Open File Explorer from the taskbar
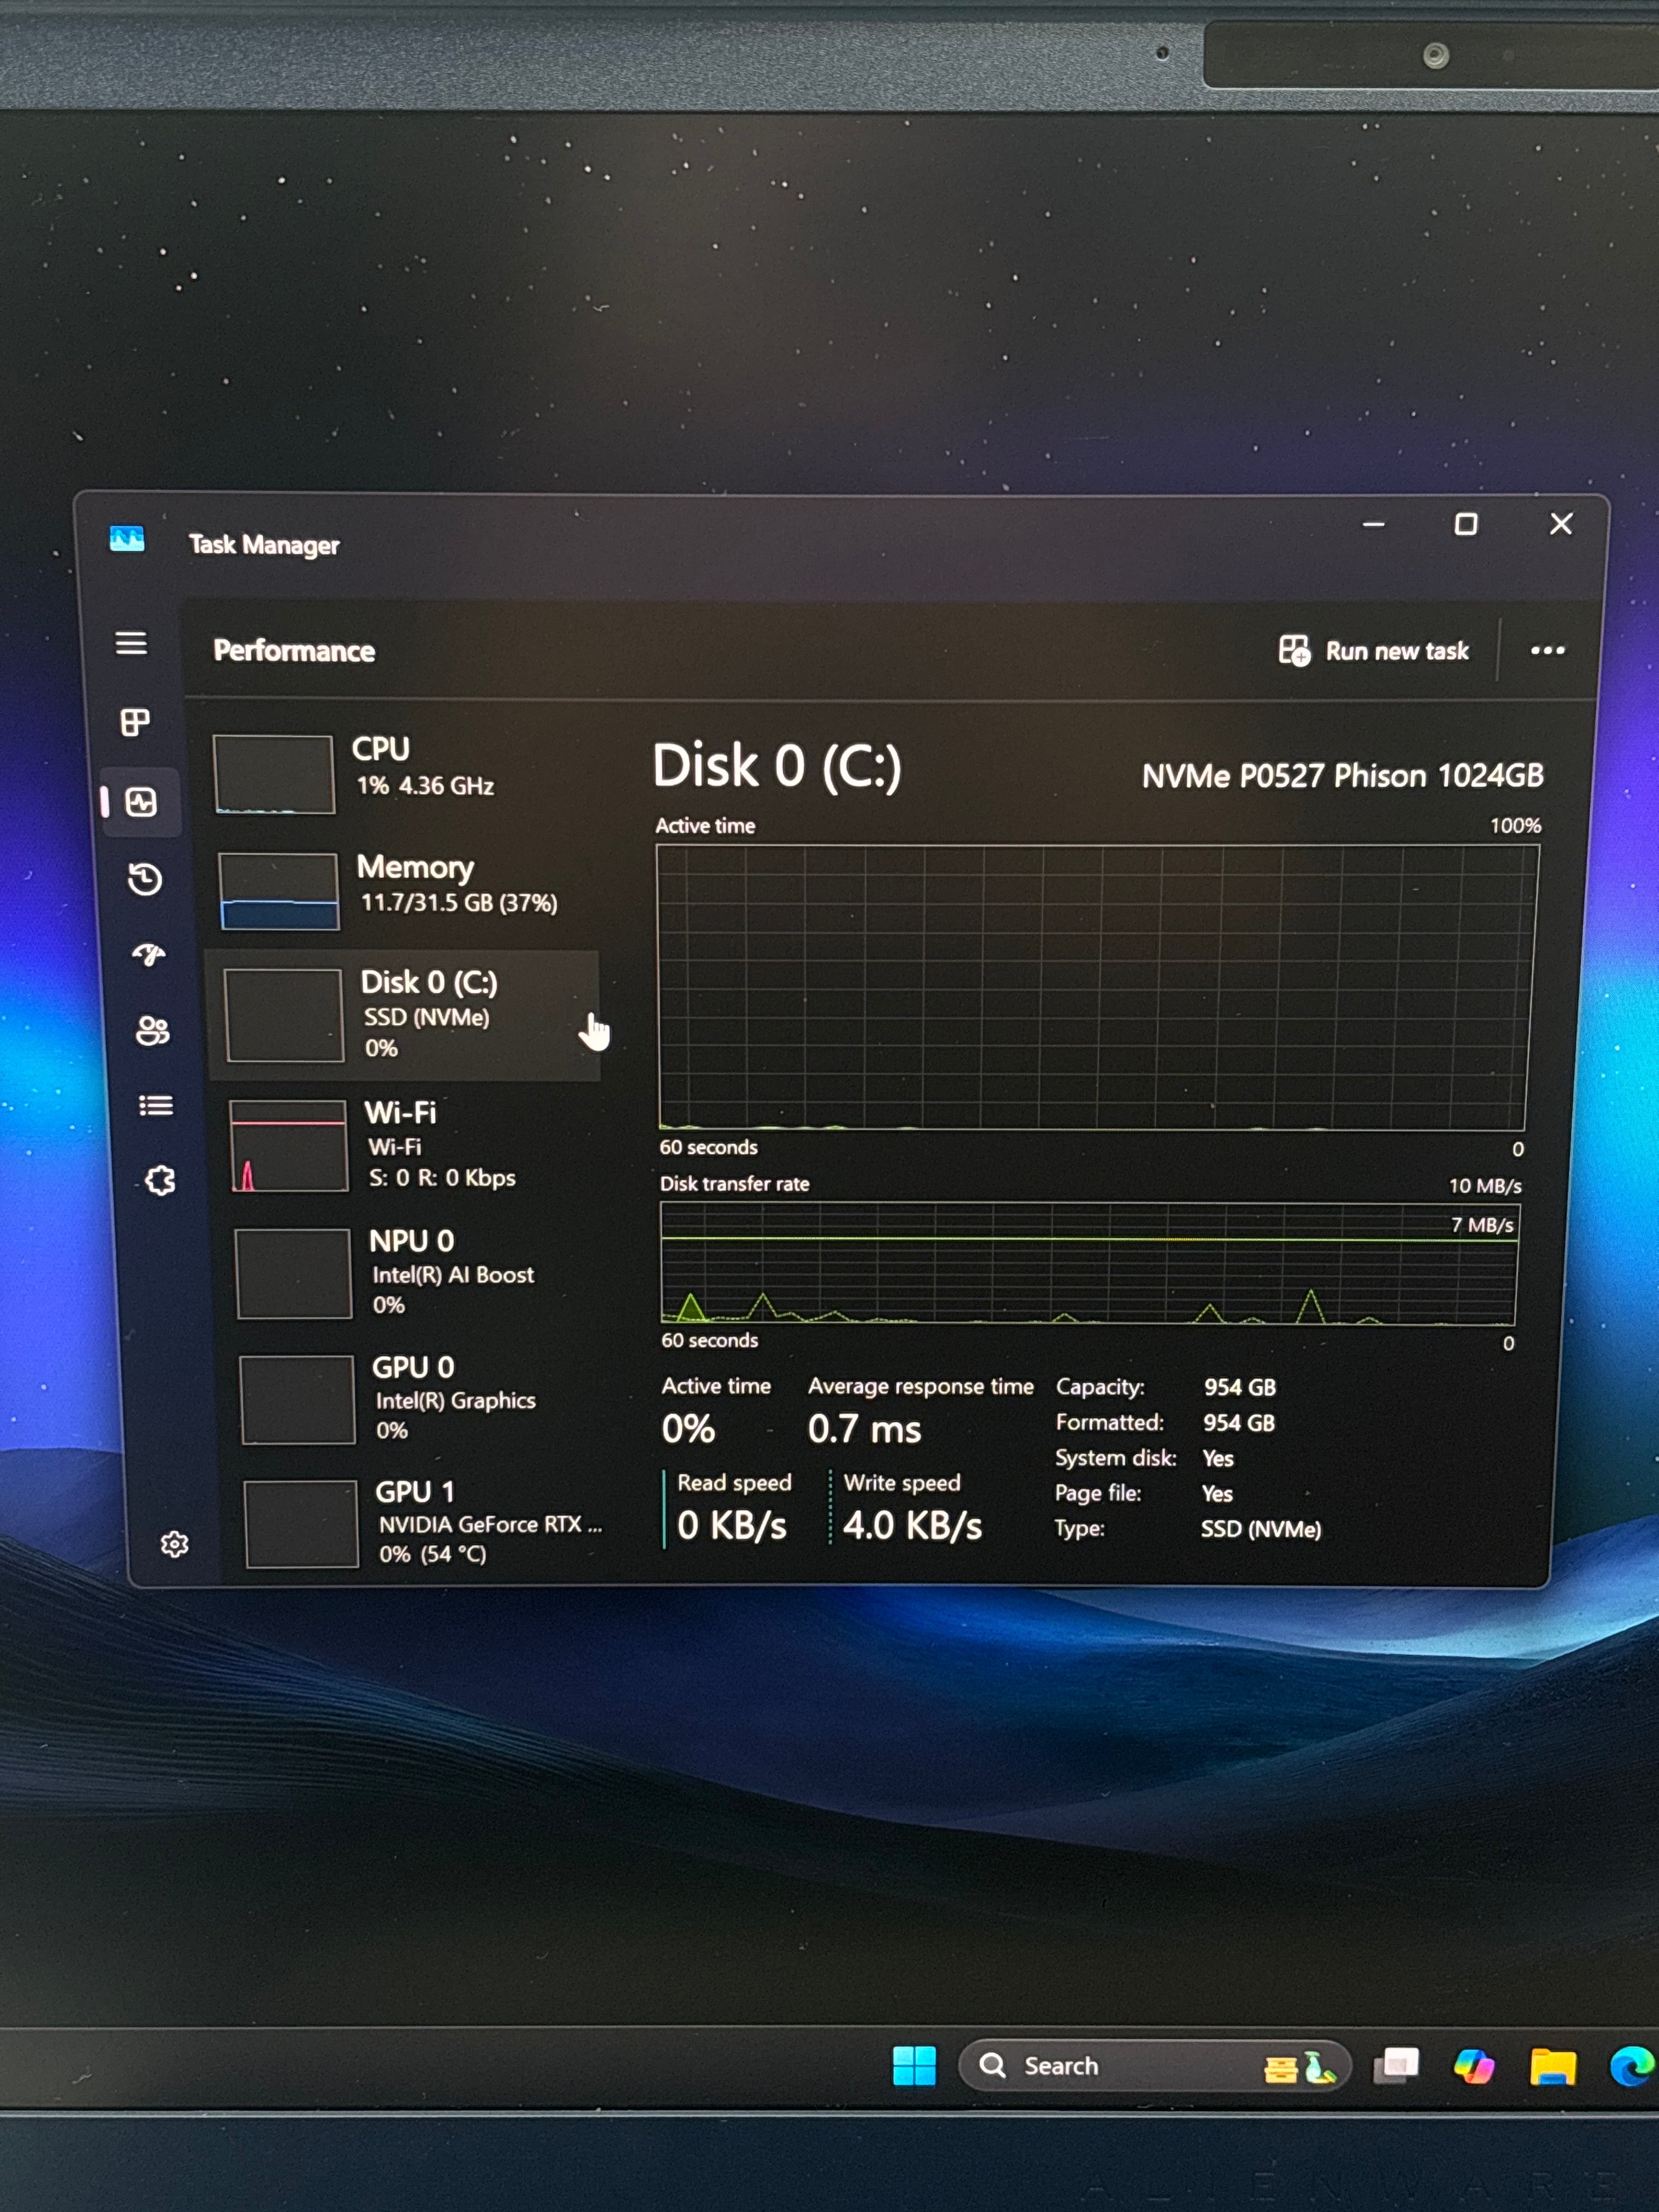 pos(1552,2066)
